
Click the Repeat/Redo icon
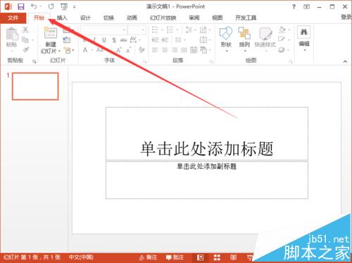51,6
